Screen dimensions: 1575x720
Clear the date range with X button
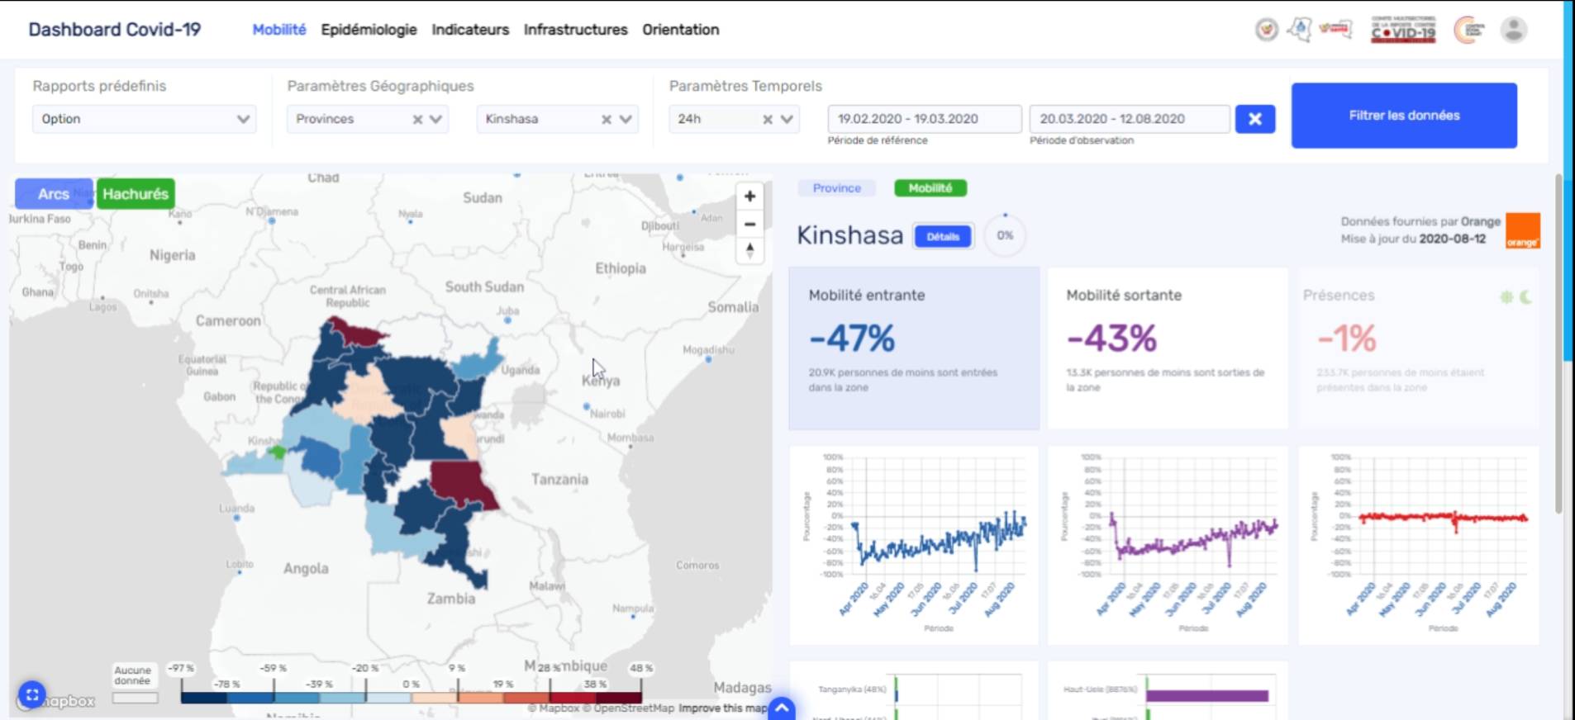click(x=1254, y=119)
